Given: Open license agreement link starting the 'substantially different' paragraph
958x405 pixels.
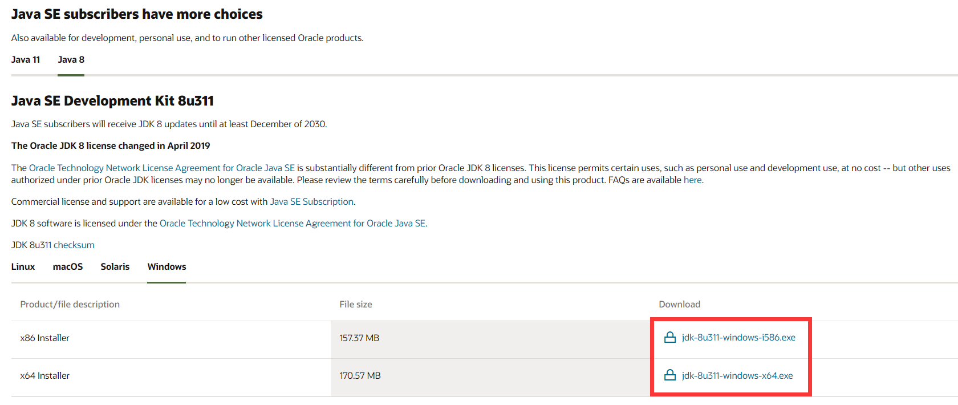Looking at the screenshot, I should coord(162,168).
